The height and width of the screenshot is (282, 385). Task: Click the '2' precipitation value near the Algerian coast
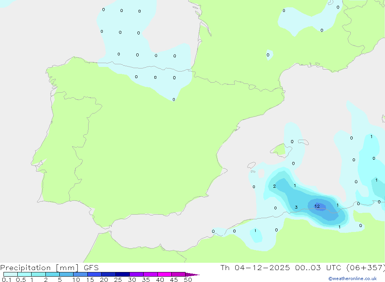click(x=275, y=186)
